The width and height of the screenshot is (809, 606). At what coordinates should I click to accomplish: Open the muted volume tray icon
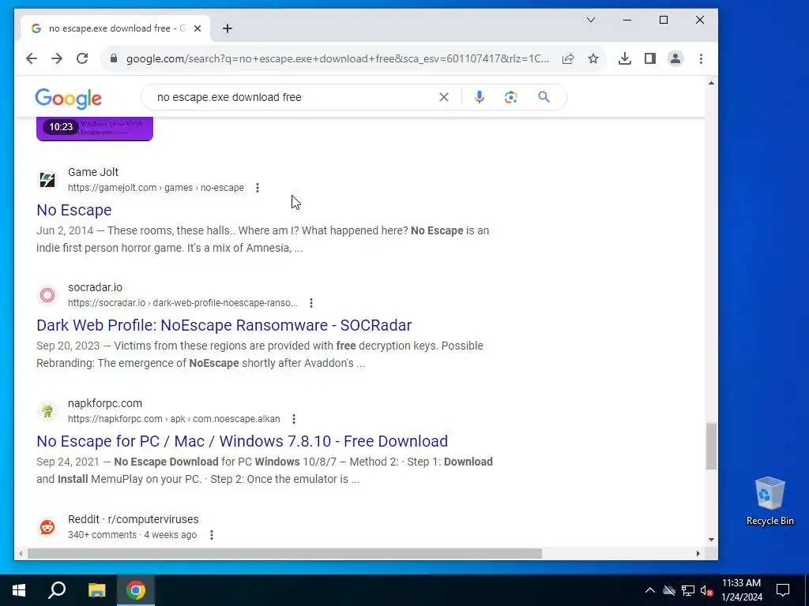click(707, 590)
